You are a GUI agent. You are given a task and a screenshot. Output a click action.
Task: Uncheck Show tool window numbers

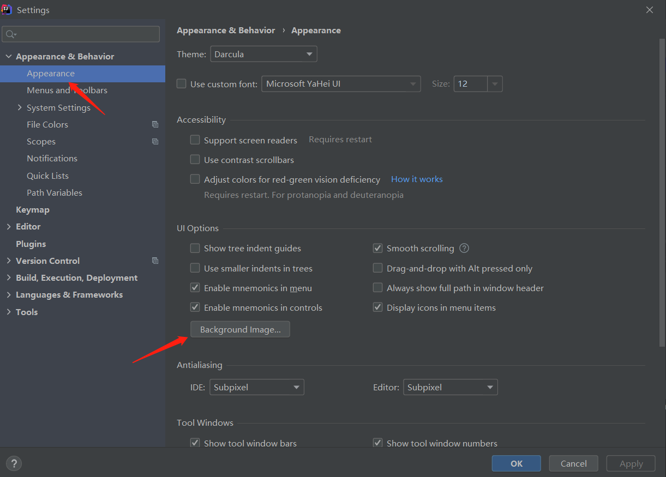click(x=377, y=443)
